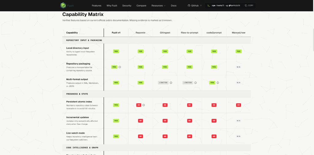Click Gitingest NO badge for Live watch mode
This screenshot has width=314, height=155.
click(x=165, y=136)
